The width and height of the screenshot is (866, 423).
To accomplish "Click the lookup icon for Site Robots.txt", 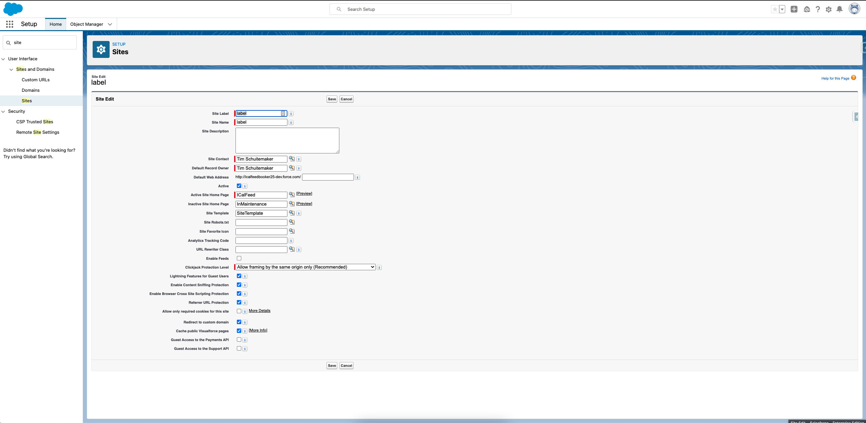I will 291,222.
